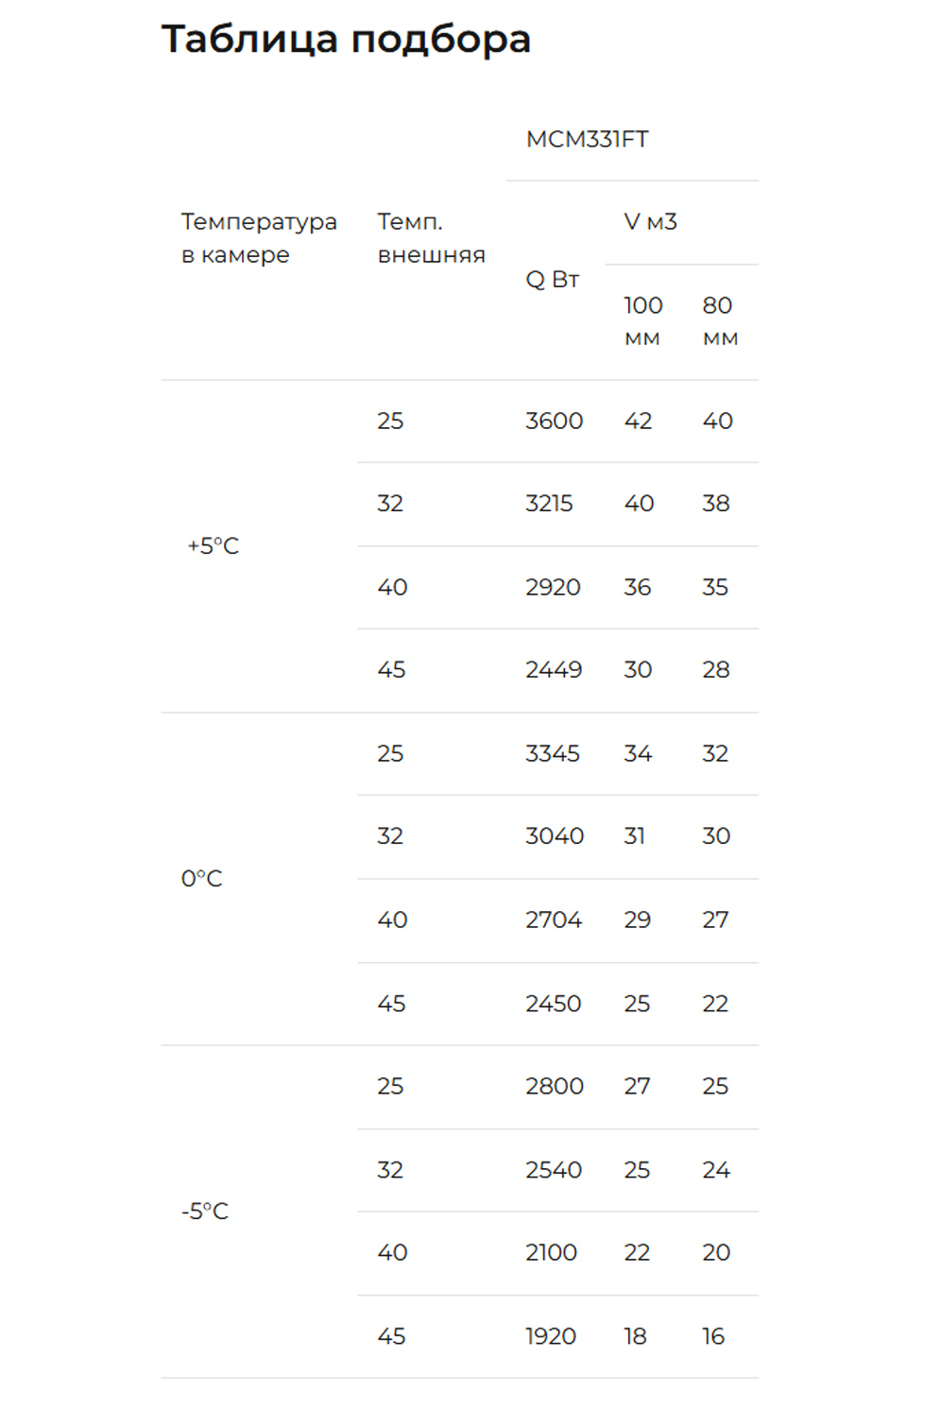Click the 0°C chamber temperature cell
This screenshot has width=940, height=1410.
tap(202, 879)
